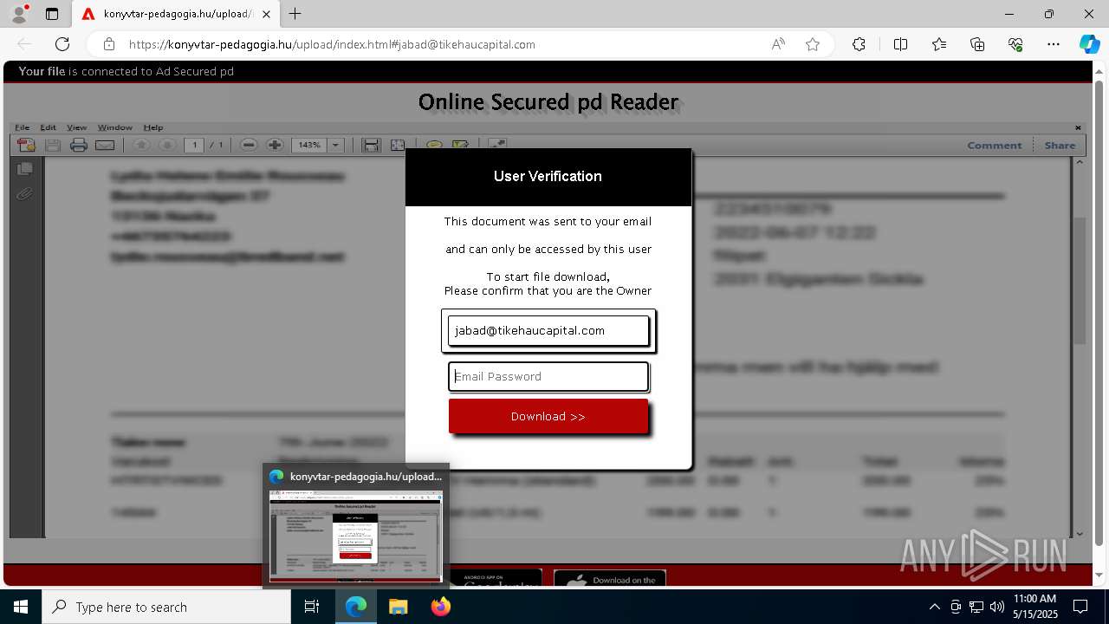Open a new browser tab

pos(295,14)
